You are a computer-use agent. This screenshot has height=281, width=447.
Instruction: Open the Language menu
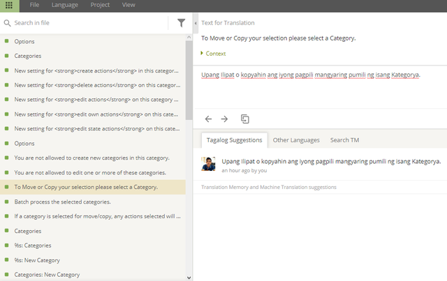(x=65, y=5)
